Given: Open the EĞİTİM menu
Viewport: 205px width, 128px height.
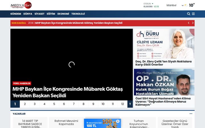Looking at the screenshot, I should coord(51,14).
